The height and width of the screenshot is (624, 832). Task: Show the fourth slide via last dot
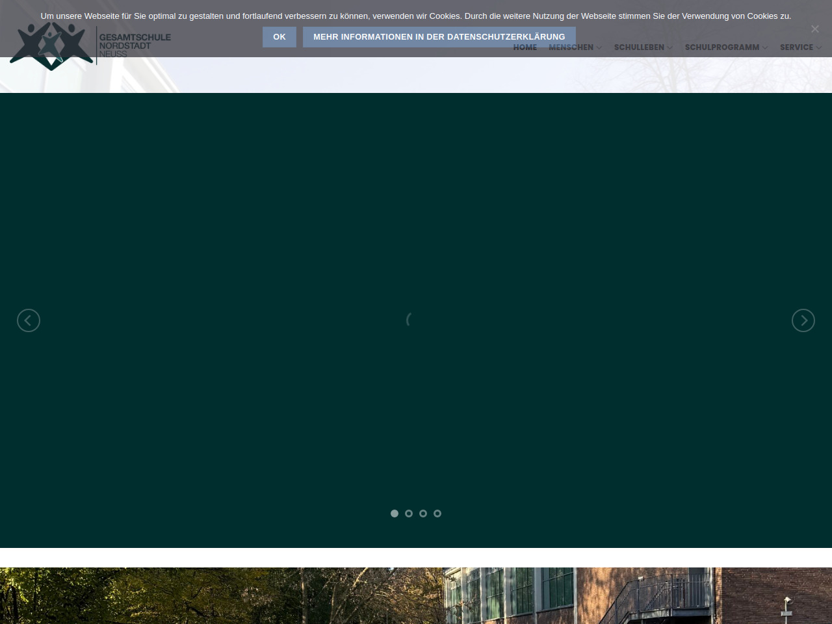coord(437,513)
